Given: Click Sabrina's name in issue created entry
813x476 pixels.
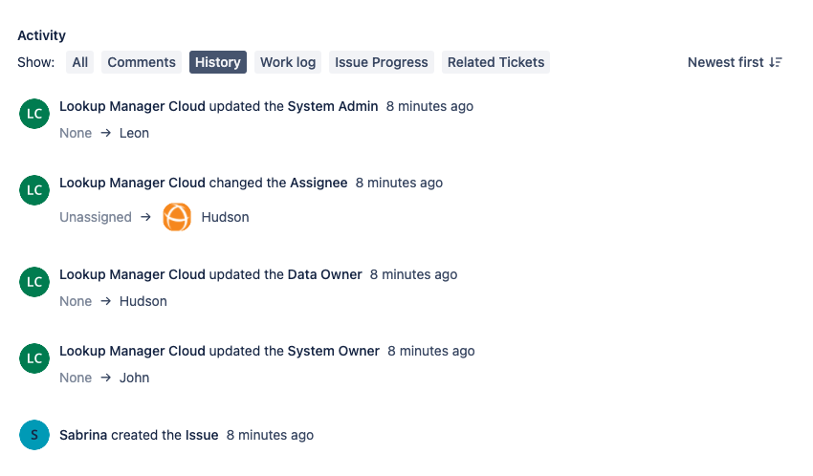Looking at the screenshot, I should pyautogui.click(x=83, y=435).
